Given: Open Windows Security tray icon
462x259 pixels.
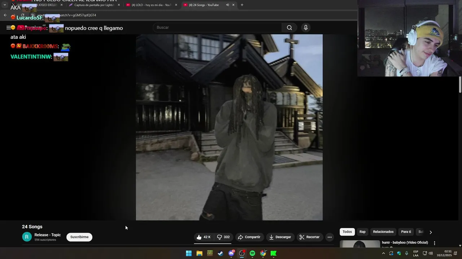Looking at the screenshot, I should [399, 253].
